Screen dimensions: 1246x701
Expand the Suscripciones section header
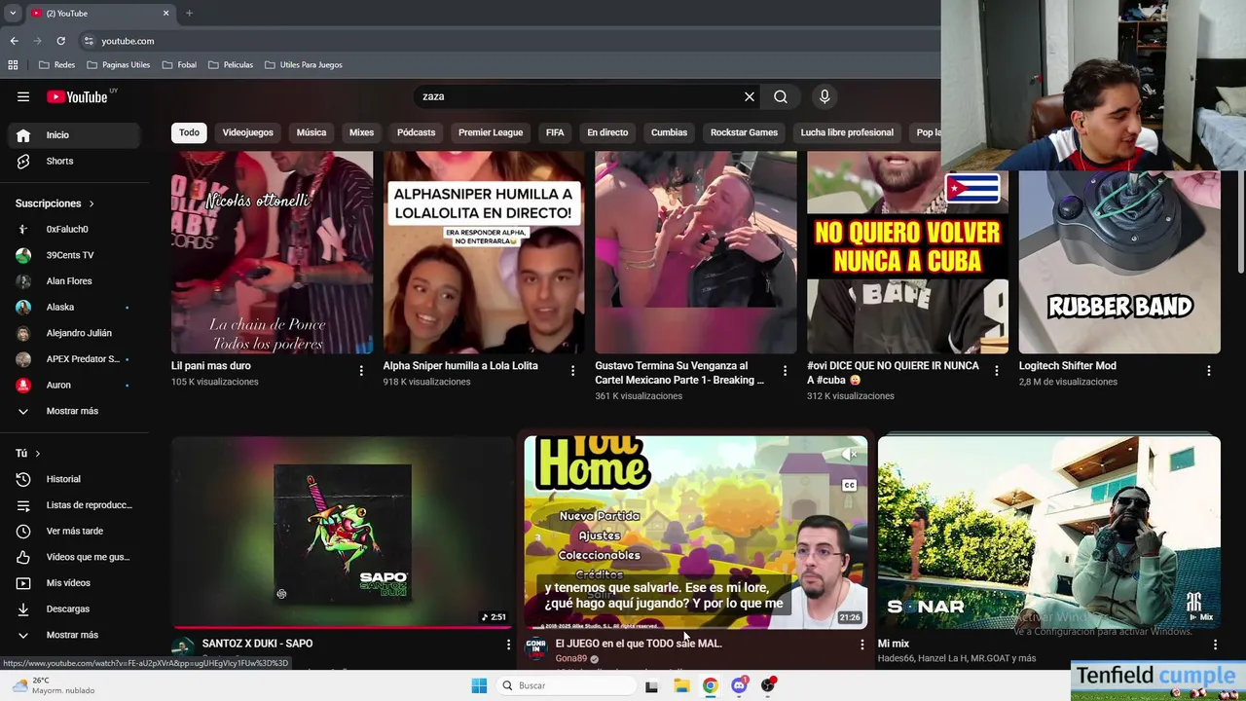pyautogui.click(x=55, y=203)
